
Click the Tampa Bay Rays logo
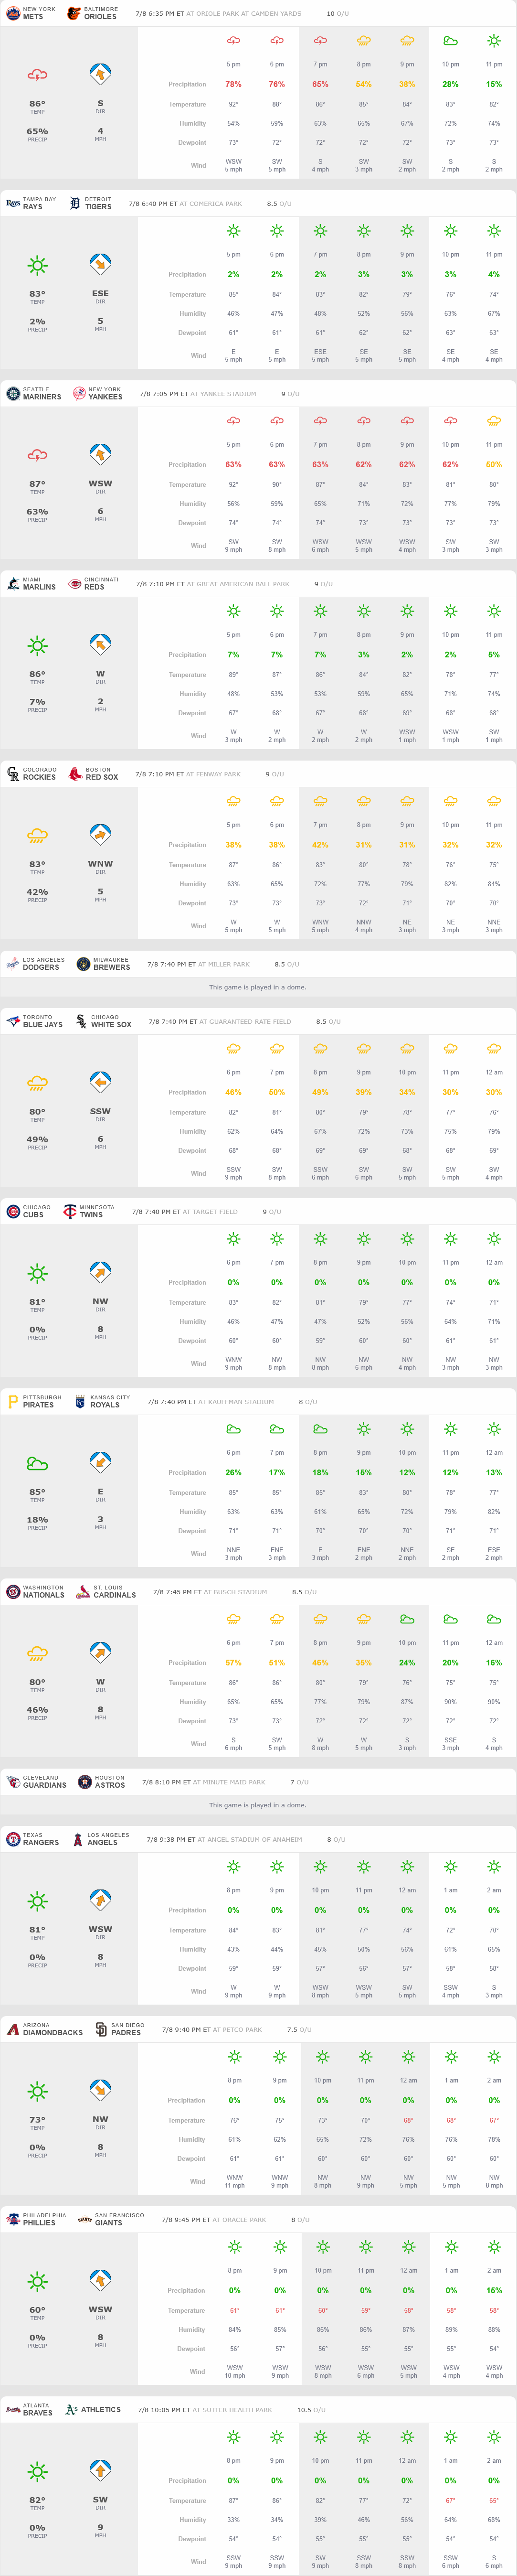(13, 203)
